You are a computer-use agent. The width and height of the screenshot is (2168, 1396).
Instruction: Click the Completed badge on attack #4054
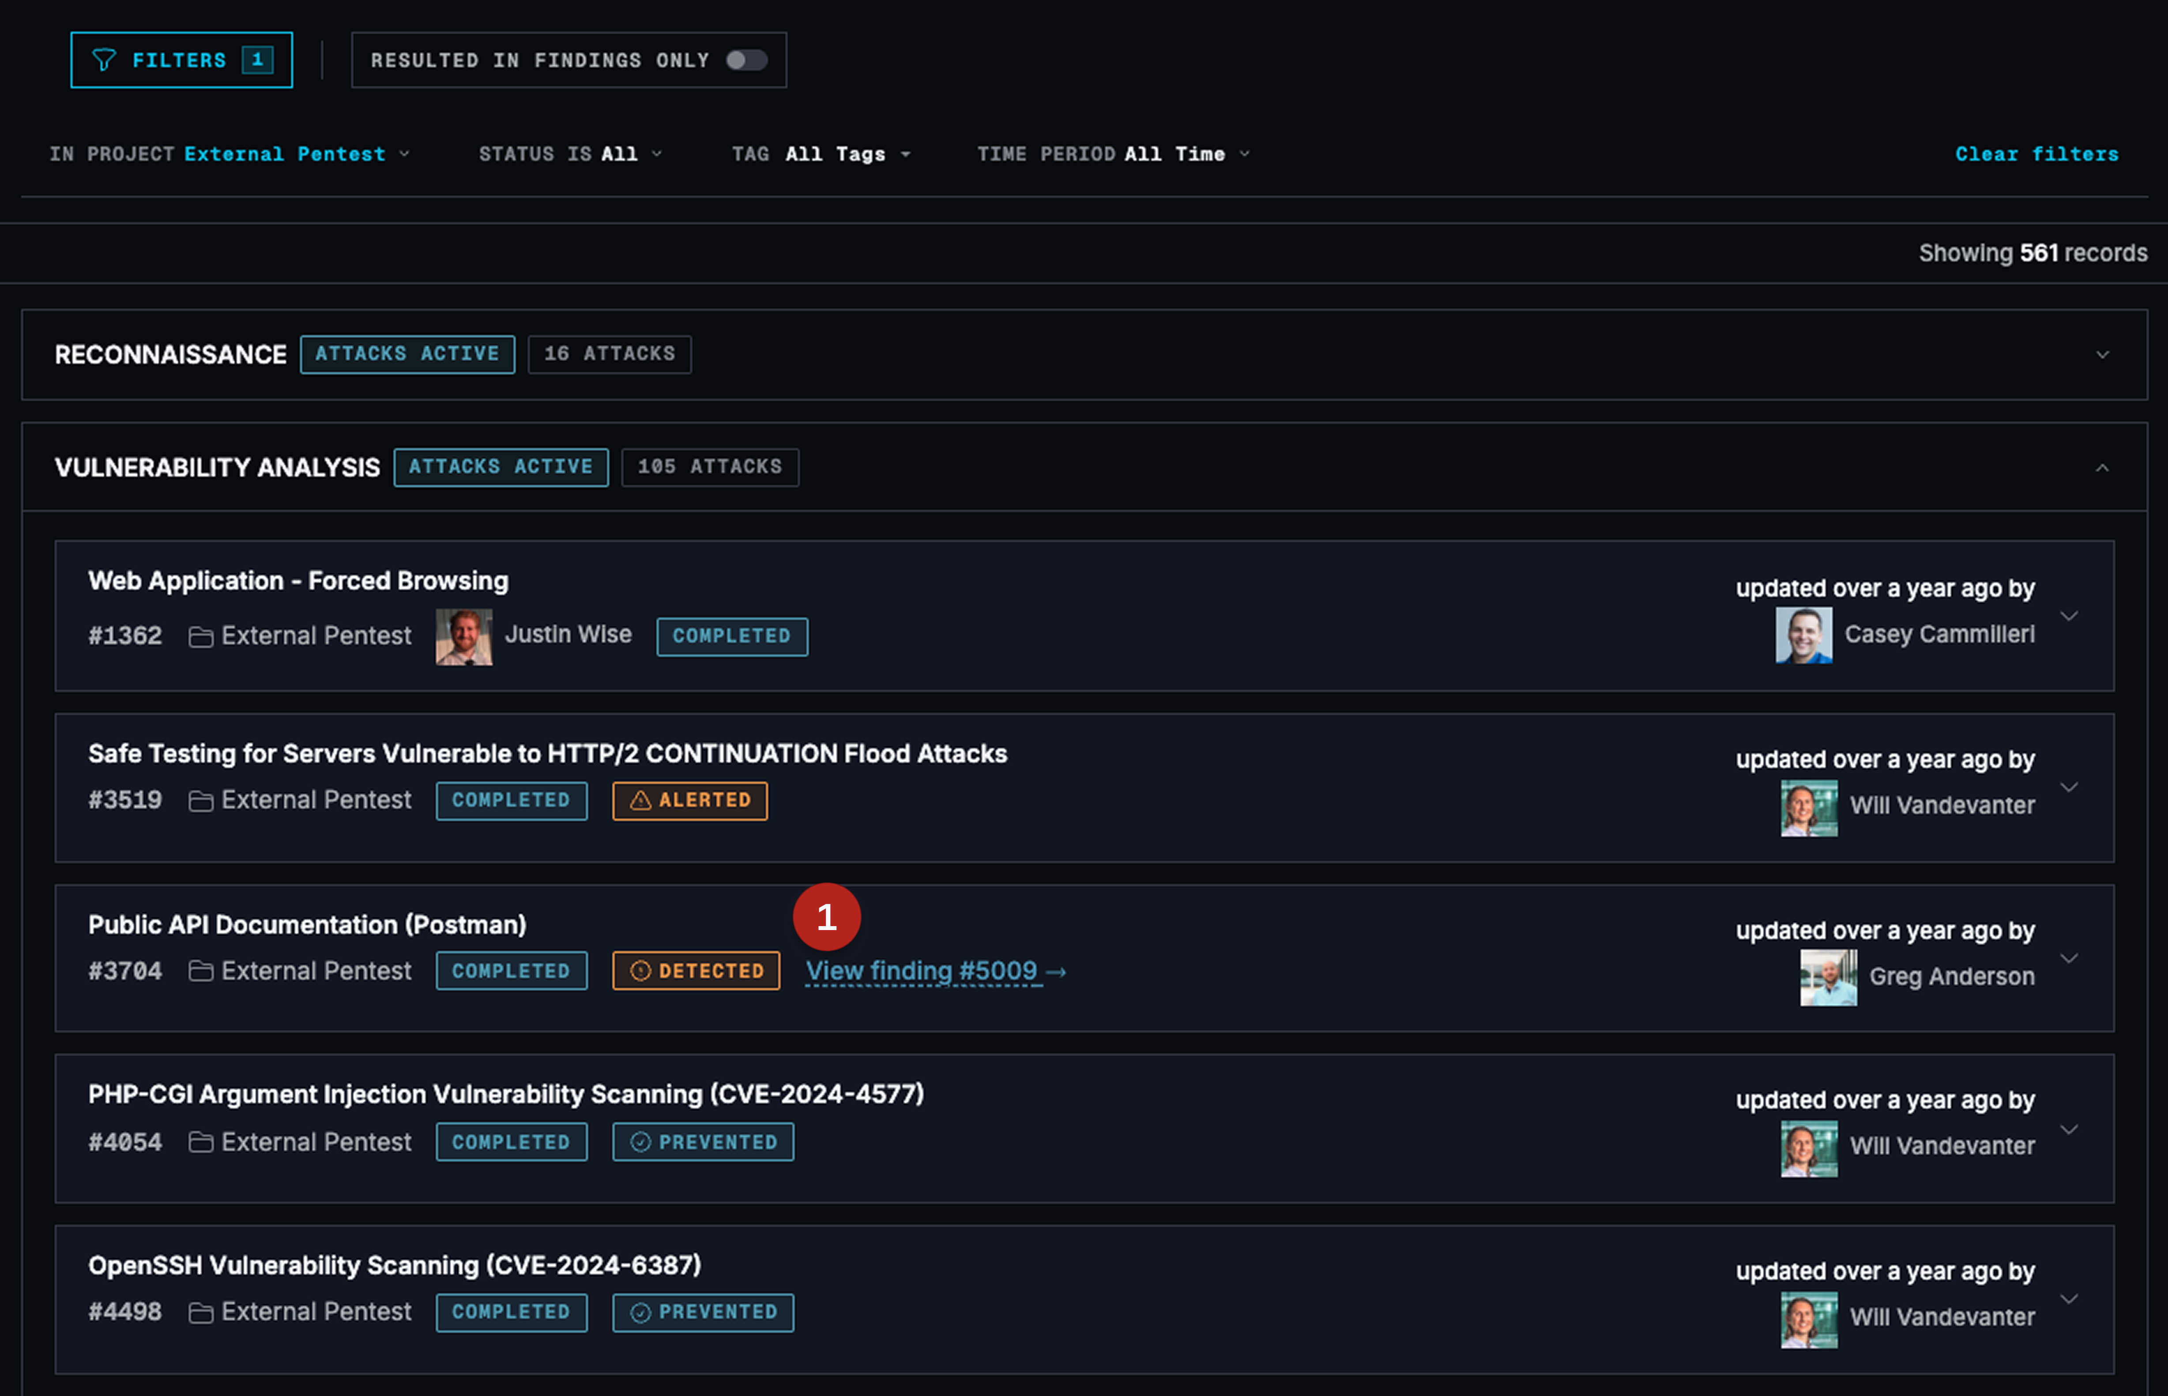coord(512,1142)
